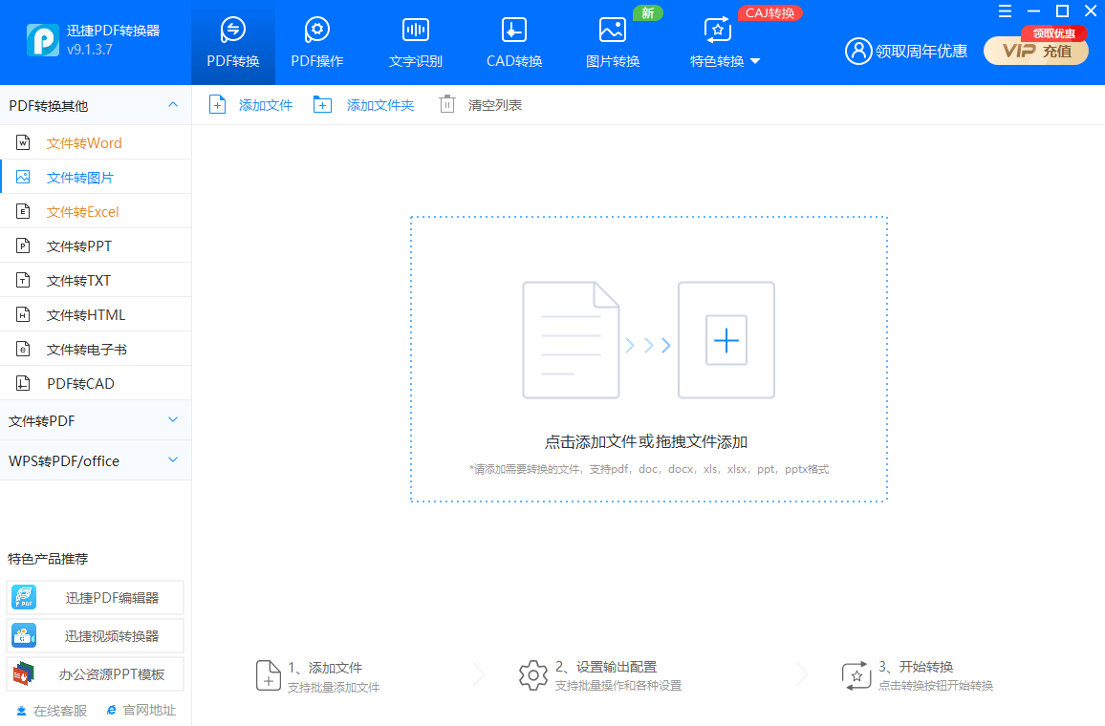Screen dimensions: 1105x726
Task: Switch to the PDF操作 tab
Action: (315, 42)
